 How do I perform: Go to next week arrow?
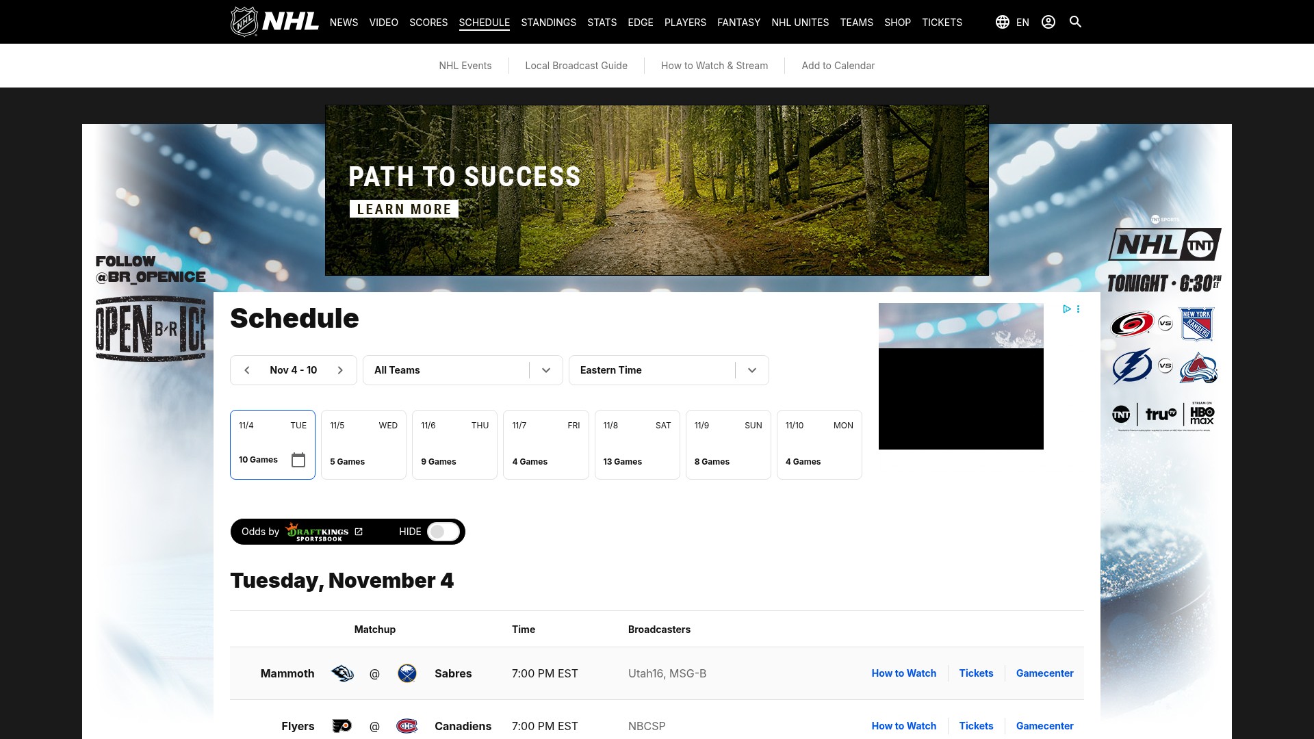click(x=340, y=370)
